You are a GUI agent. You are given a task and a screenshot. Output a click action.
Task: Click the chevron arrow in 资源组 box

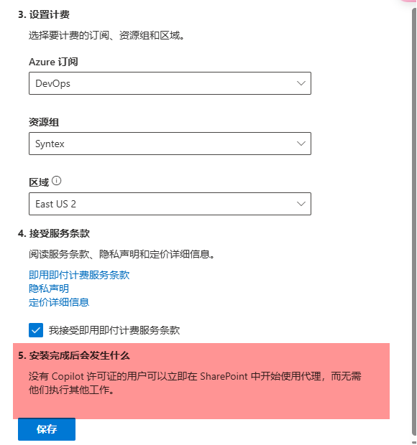pos(301,144)
